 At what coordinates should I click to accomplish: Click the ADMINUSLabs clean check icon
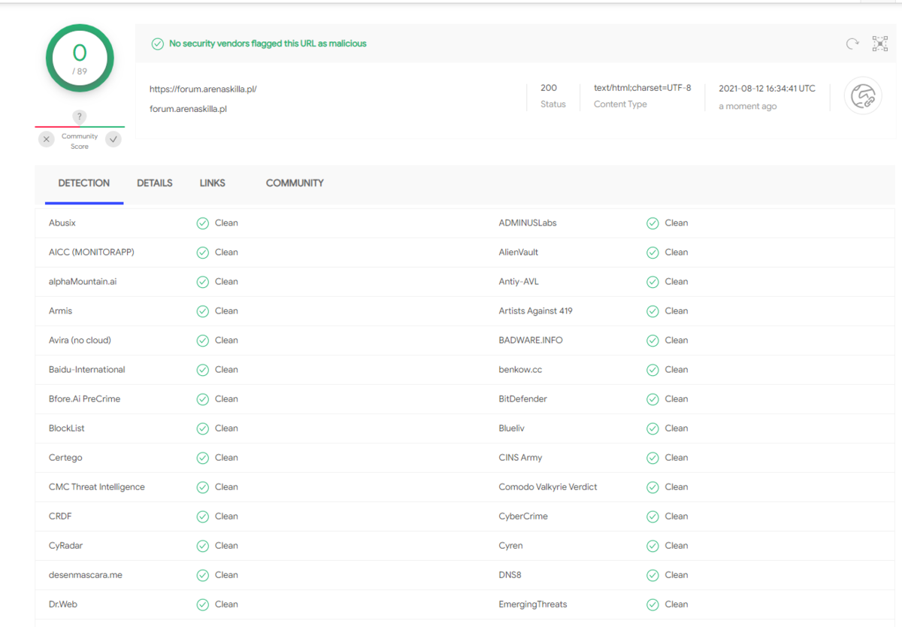point(652,223)
